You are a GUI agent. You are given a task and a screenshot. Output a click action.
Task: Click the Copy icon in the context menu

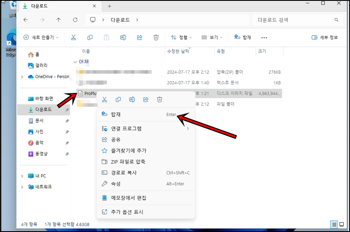118,99
